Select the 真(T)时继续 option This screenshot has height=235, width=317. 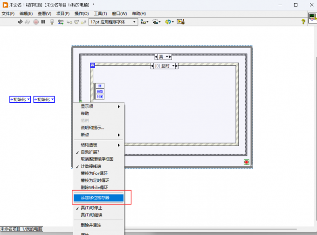(99, 215)
